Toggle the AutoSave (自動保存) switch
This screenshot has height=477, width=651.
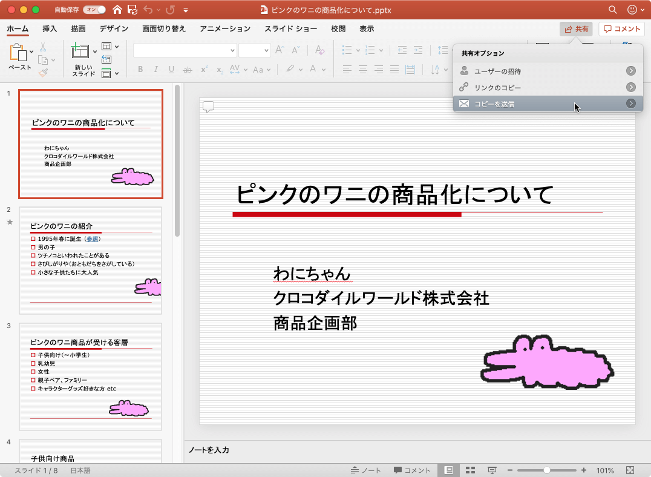coord(94,10)
